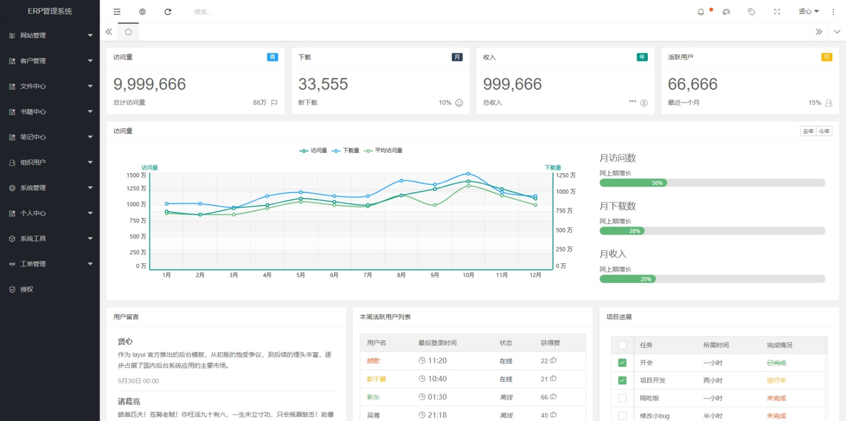846x421 pixels.
Task: Like 靳东's row thumbs-up icon
Action: [553, 396]
